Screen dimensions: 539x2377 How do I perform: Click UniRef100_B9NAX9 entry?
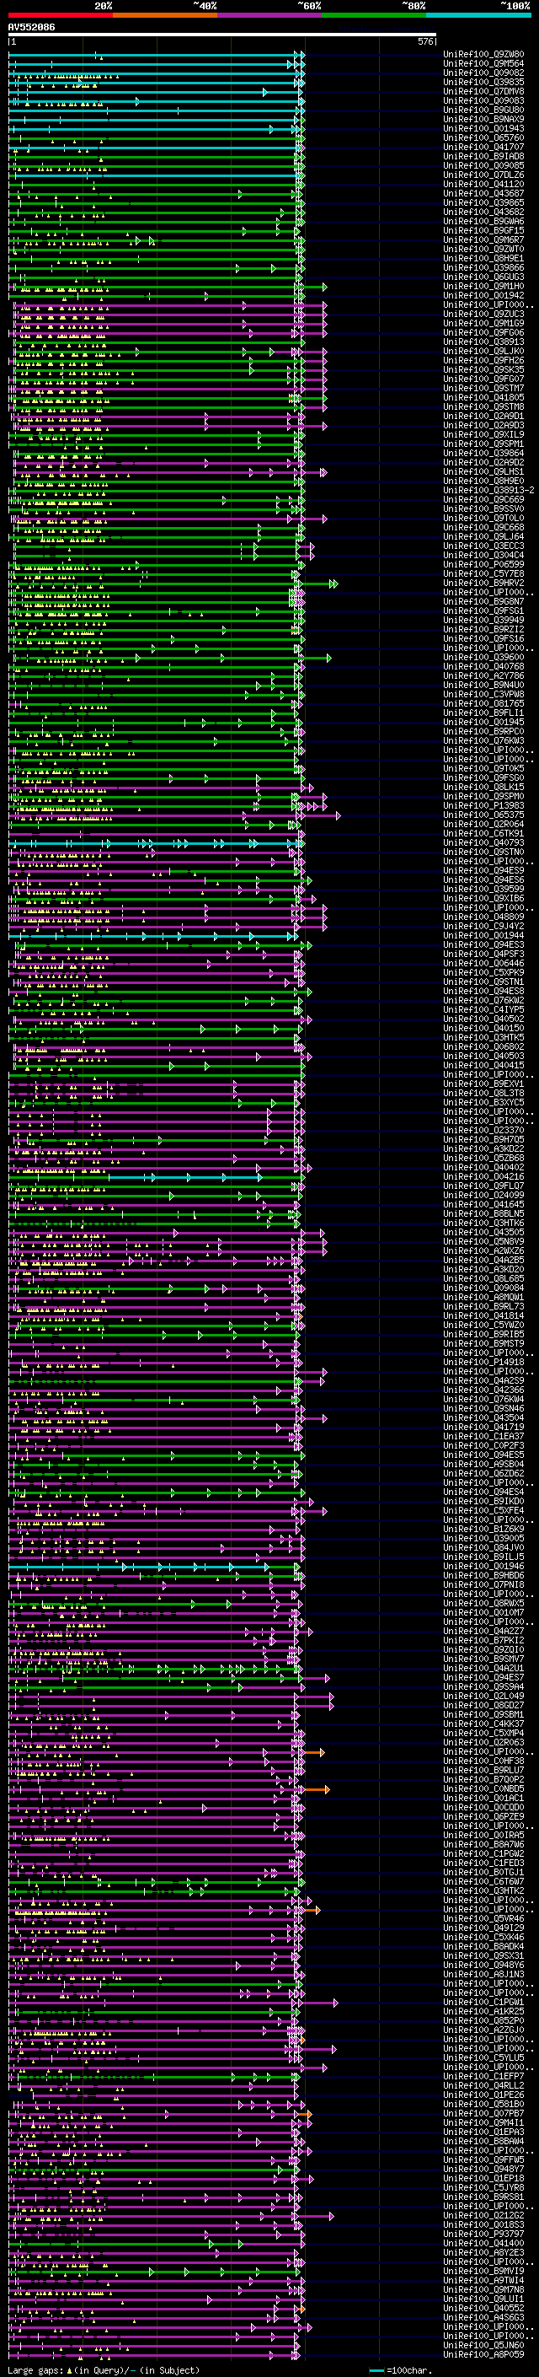483,119
